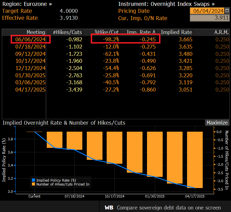
Task: Open the WB compare sovereign debt link
Action: pyautogui.click(x=163, y=208)
